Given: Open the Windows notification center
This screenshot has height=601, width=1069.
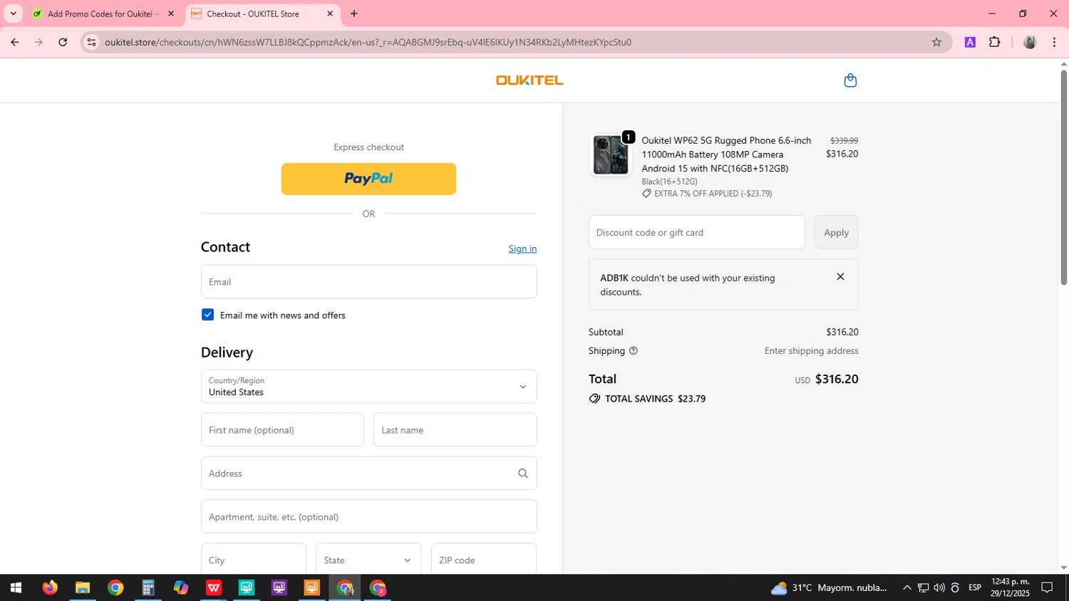Looking at the screenshot, I should click(x=1047, y=588).
